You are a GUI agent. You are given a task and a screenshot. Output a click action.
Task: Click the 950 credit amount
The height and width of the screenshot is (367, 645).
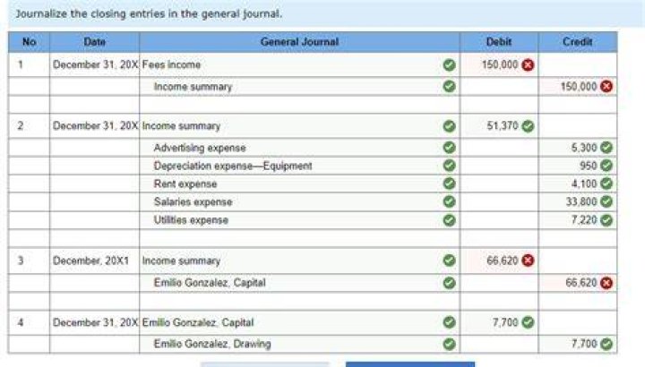coord(589,166)
